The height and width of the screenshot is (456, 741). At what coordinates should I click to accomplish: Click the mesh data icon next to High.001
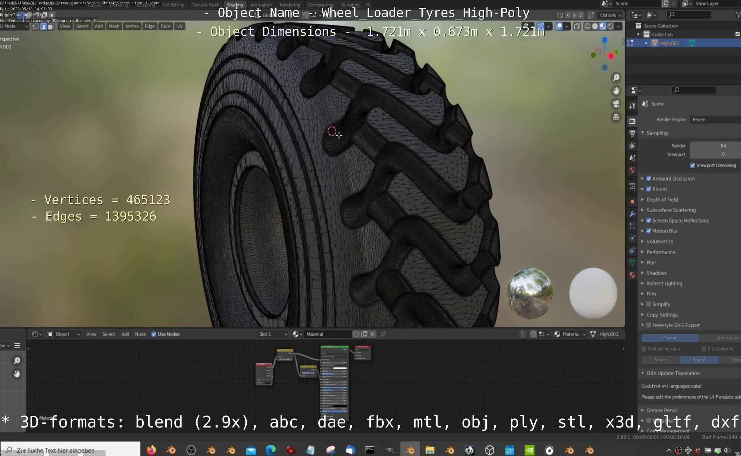(692, 43)
